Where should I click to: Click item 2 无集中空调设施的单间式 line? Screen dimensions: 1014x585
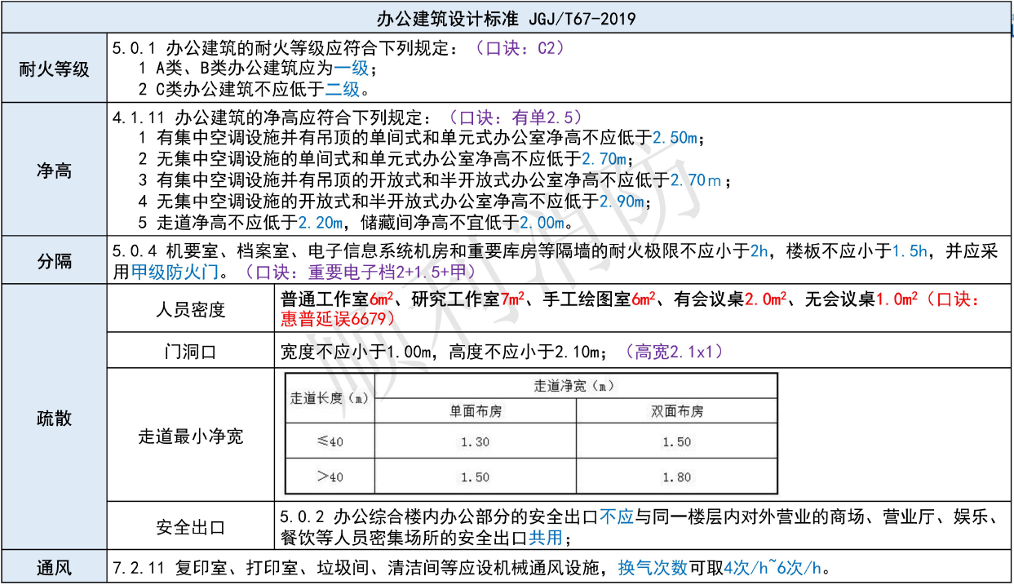click(x=385, y=159)
